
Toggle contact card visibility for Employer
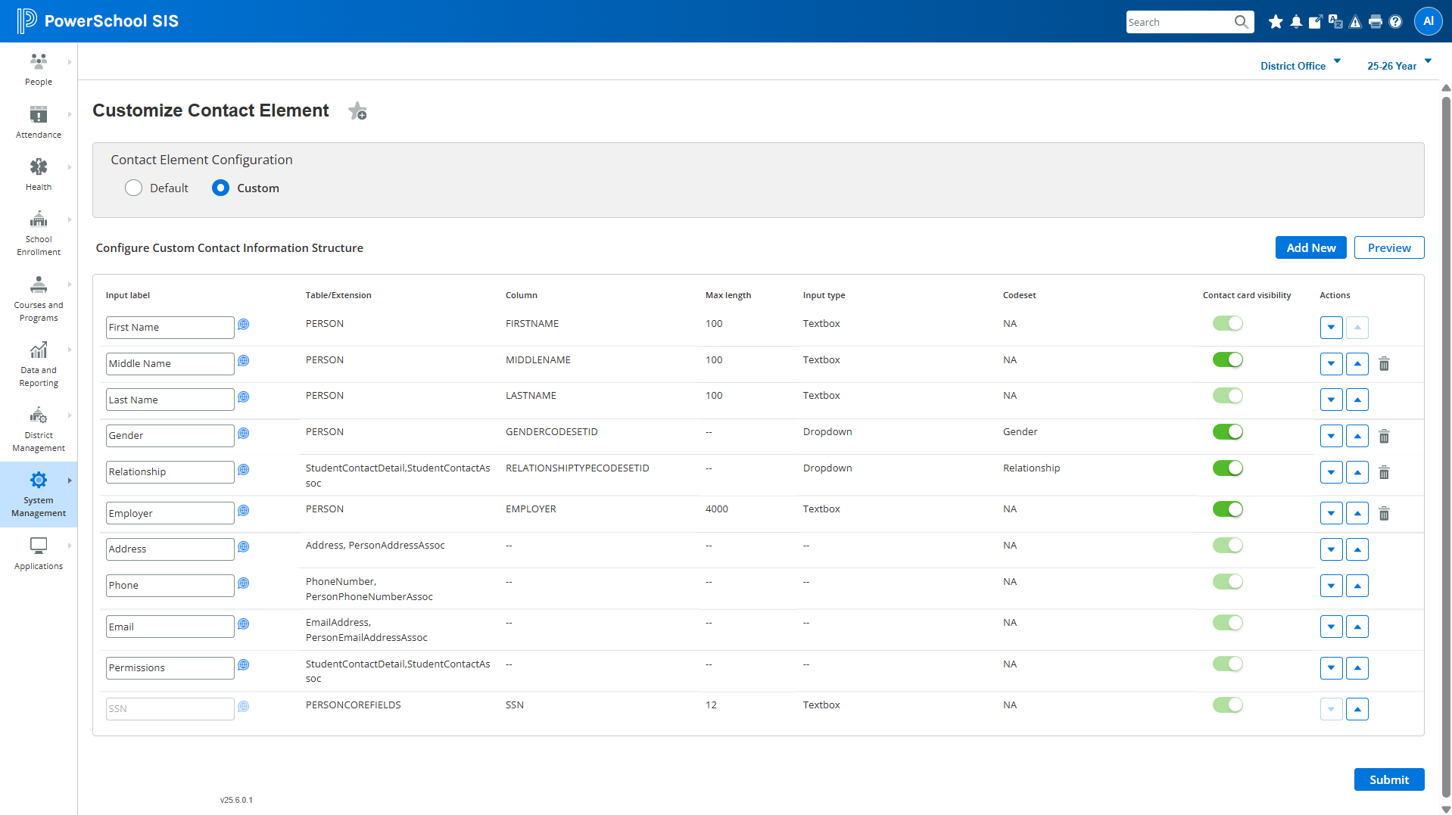[1227, 509]
